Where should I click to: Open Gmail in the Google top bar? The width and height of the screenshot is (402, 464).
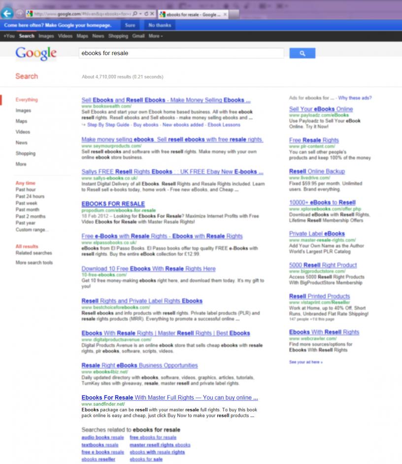pyautogui.click(x=138, y=36)
